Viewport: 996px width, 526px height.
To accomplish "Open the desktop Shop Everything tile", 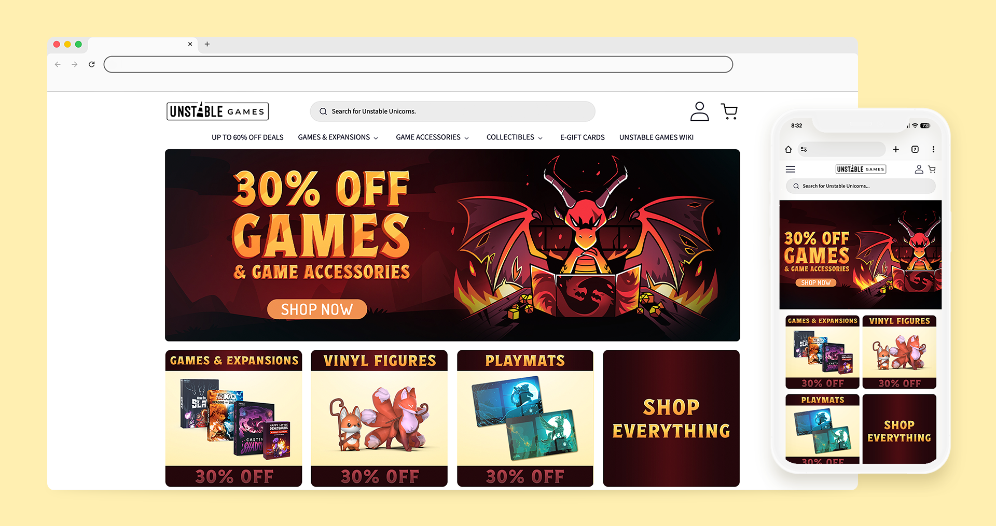I will tap(671, 418).
